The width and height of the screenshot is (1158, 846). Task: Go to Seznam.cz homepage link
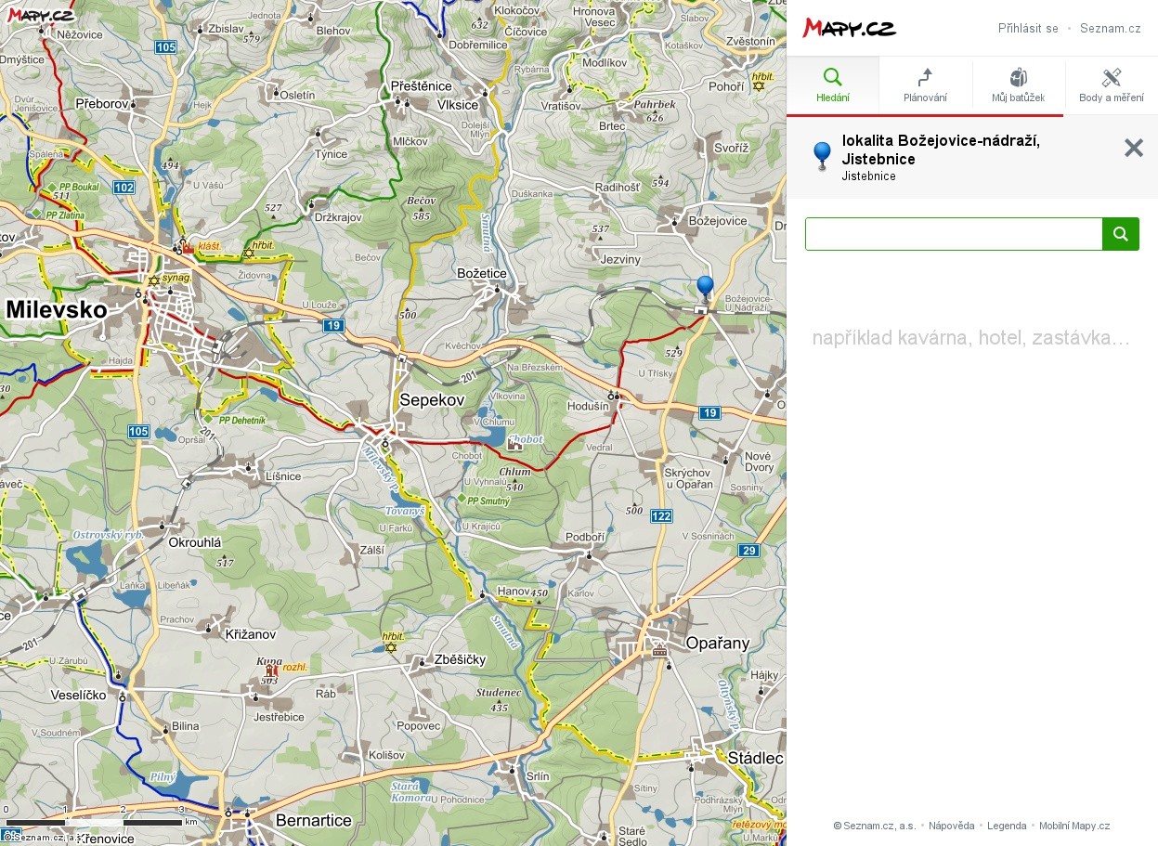pos(1110,29)
